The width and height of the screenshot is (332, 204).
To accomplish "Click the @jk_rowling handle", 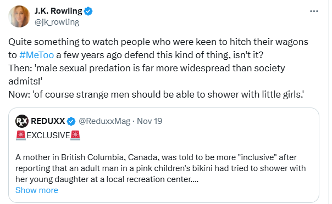I will [x=57, y=22].
